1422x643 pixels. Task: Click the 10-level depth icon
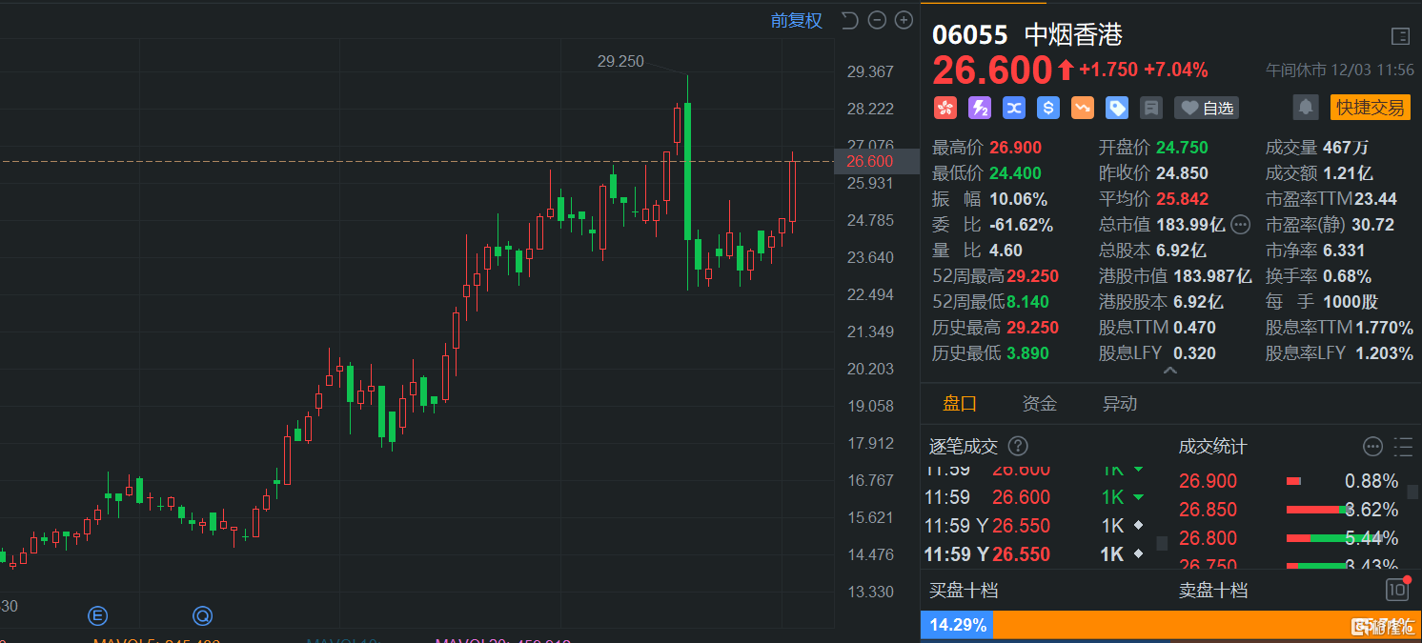click(1396, 590)
